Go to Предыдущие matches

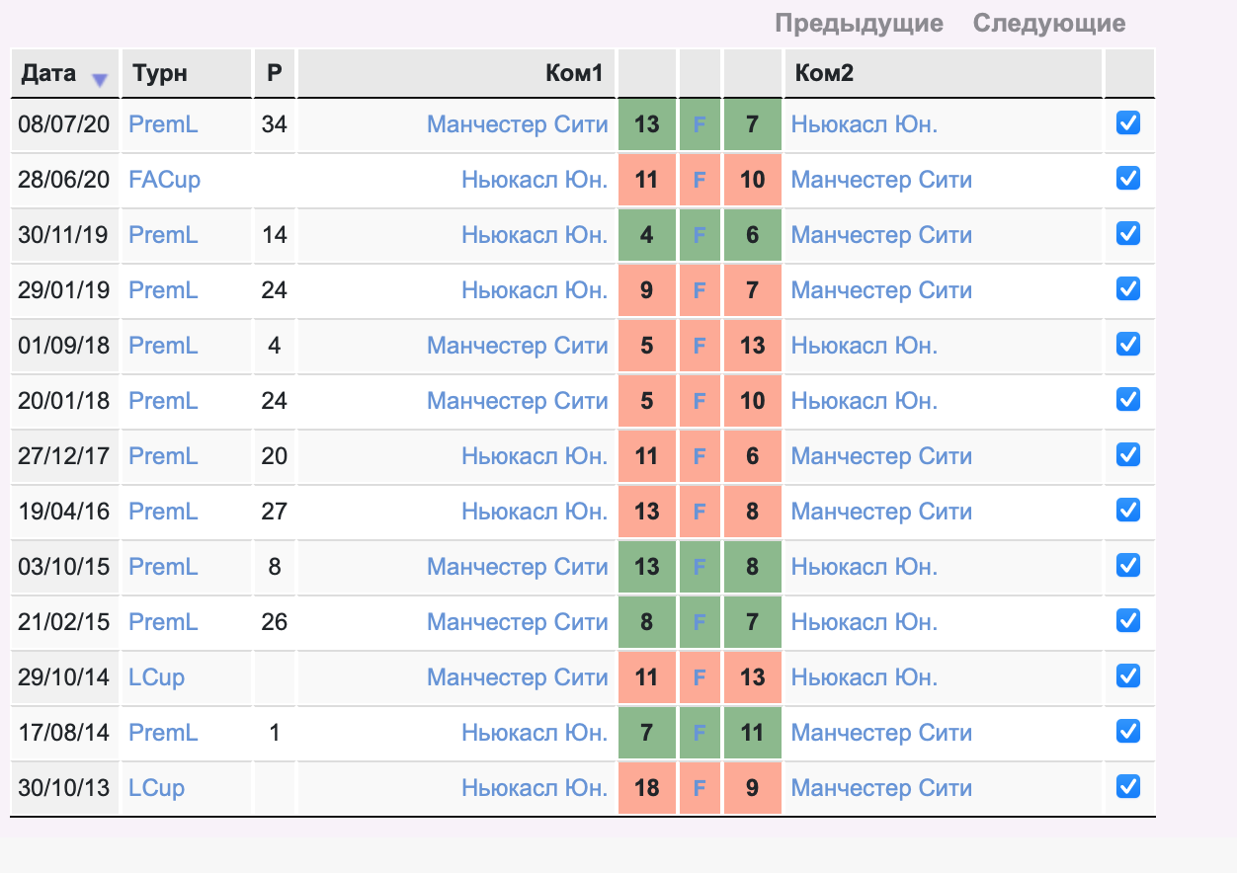pos(859,23)
